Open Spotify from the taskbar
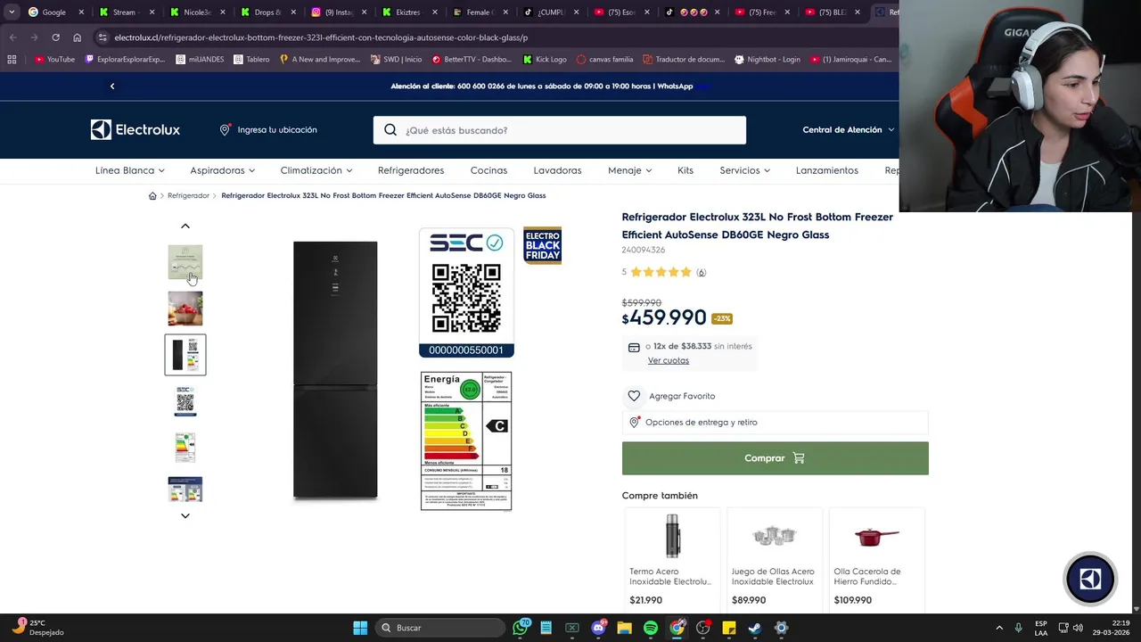The height and width of the screenshot is (642, 1141). tap(651, 628)
